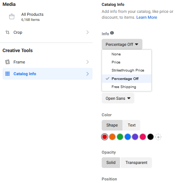Open the Percentage Off dropdown
Viewport: 185px width, 183px height.
tap(122, 44)
